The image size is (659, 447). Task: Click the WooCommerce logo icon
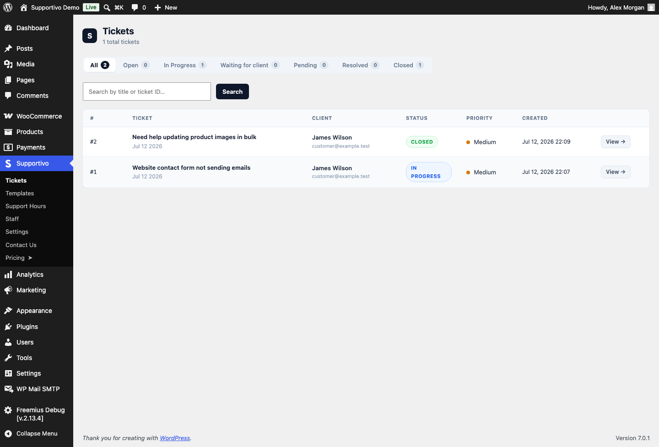pyautogui.click(x=8, y=116)
